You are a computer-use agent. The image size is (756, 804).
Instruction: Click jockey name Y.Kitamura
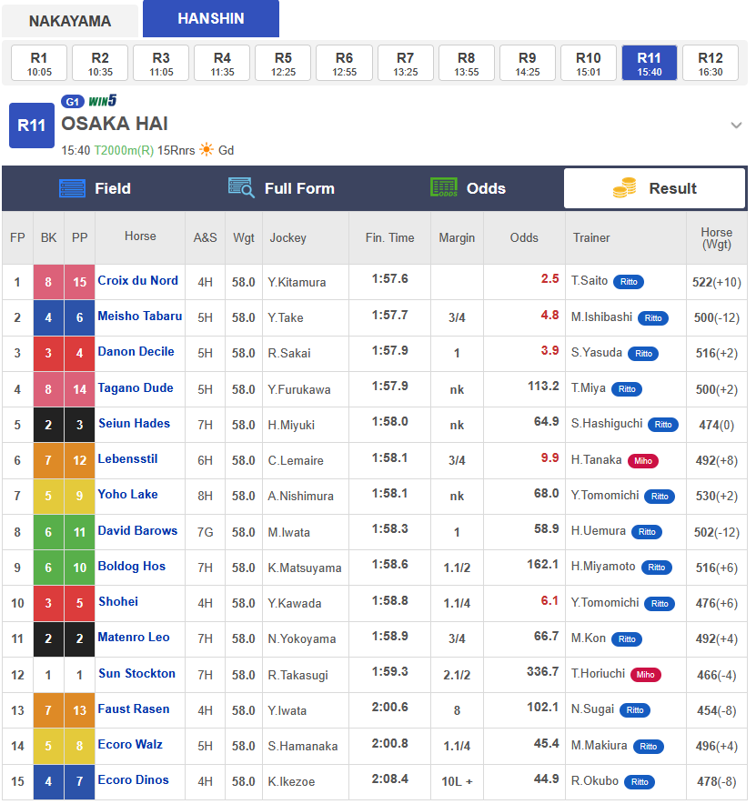click(297, 283)
